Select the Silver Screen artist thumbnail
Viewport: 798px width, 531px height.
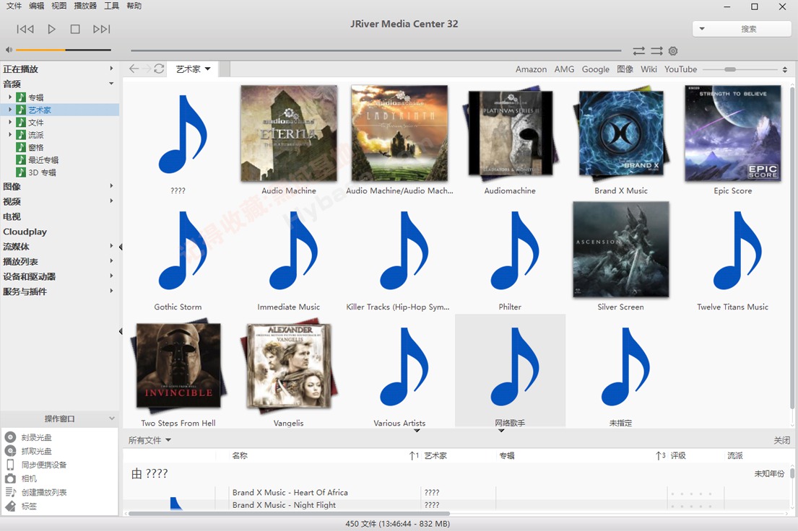620,249
